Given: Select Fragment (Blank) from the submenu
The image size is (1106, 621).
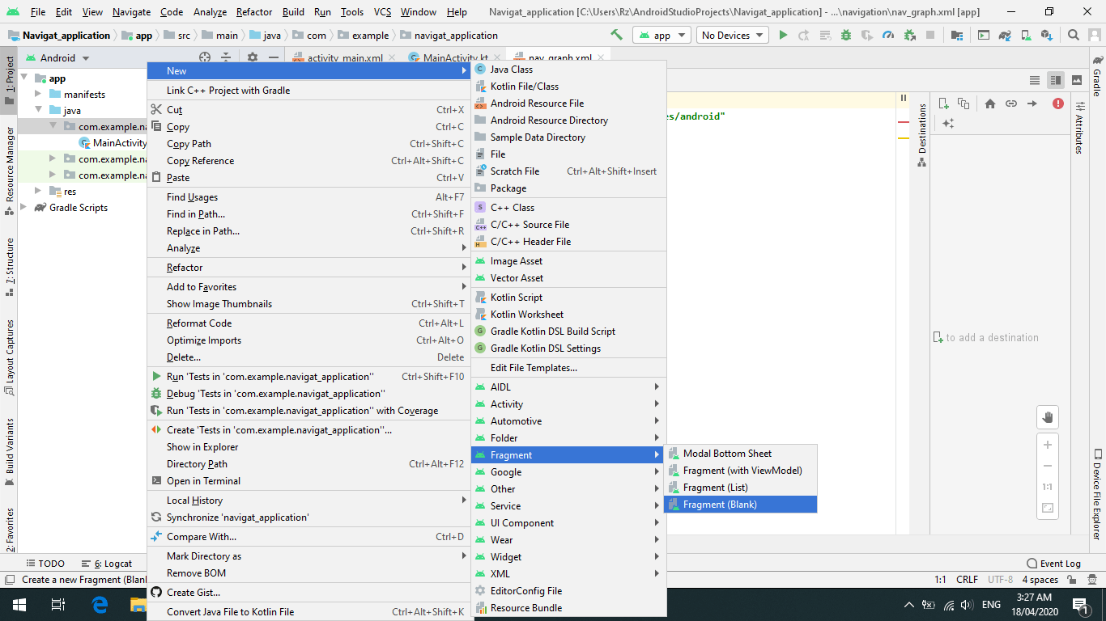Looking at the screenshot, I should pyautogui.click(x=740, y=504).
